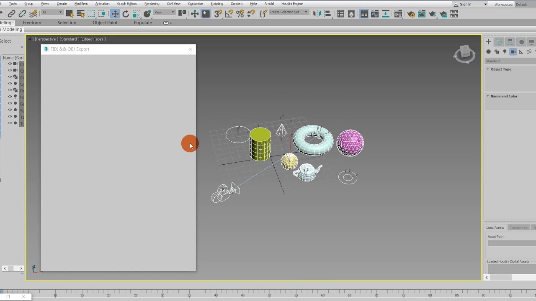
Task: Open the Scene Explorer toggle icon
Action: tap(340, 14)
